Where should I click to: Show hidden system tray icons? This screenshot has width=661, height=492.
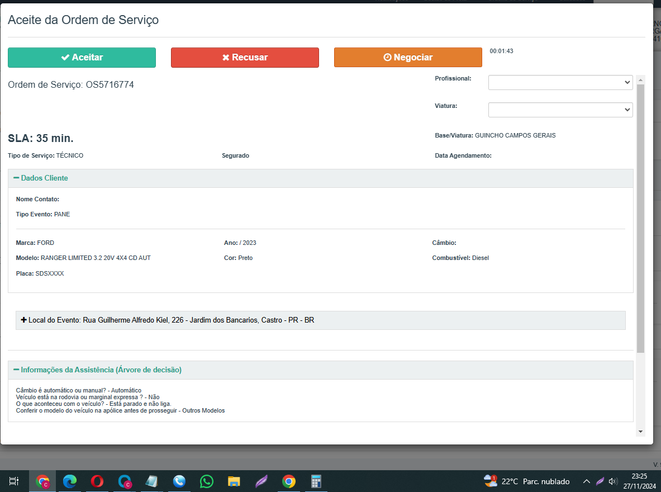[586, 481]
